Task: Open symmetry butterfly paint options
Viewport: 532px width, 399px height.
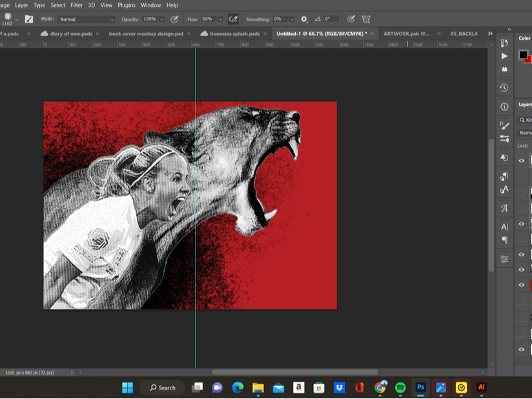Action: [365, 19]
